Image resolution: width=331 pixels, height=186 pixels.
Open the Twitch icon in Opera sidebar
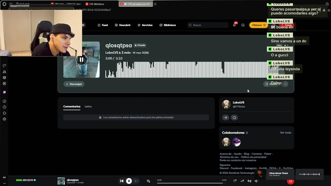[x=4, y=92]
